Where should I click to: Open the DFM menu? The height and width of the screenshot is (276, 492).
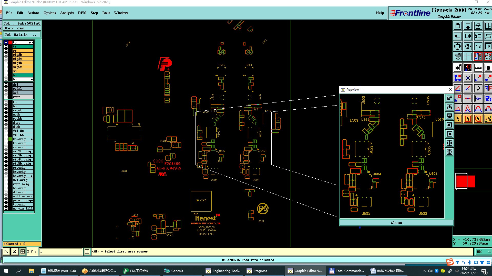point(82,13)
